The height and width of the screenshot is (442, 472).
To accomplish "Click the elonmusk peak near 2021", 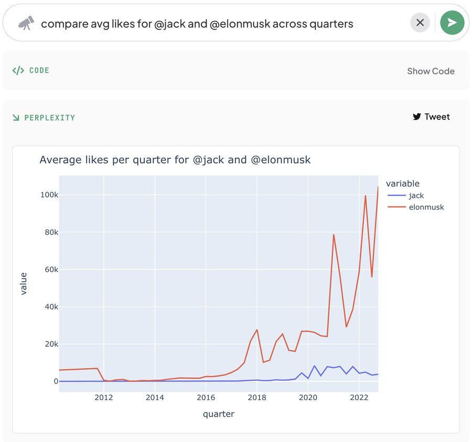I will coord(334,235).
